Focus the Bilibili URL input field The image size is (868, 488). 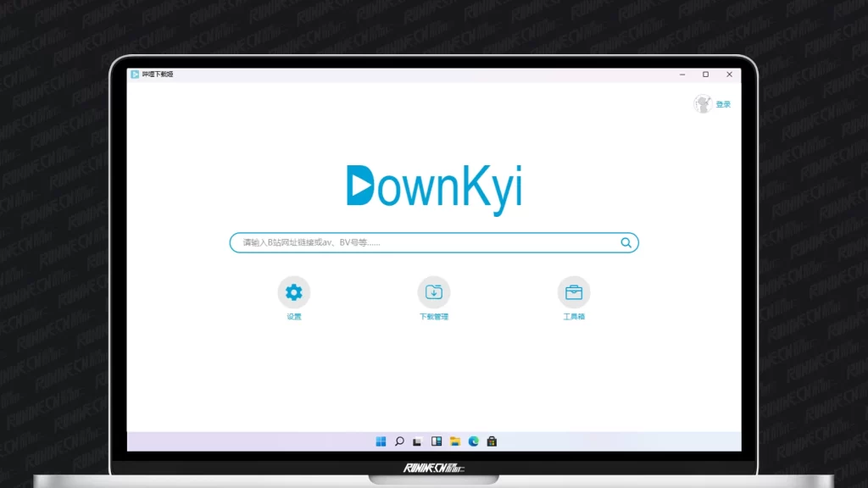tap(424, 243)
